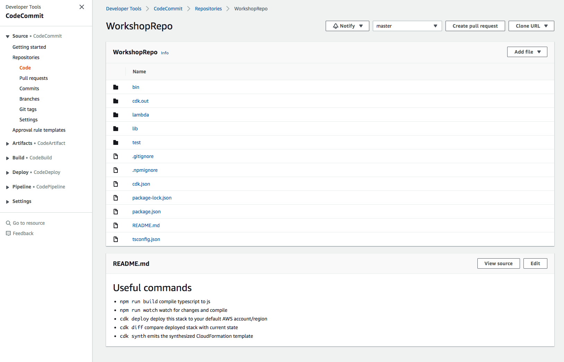Viewport: 564px width, 362px height.
Task: Open Branches in the sidebar
Action: (x=29, y=99)
